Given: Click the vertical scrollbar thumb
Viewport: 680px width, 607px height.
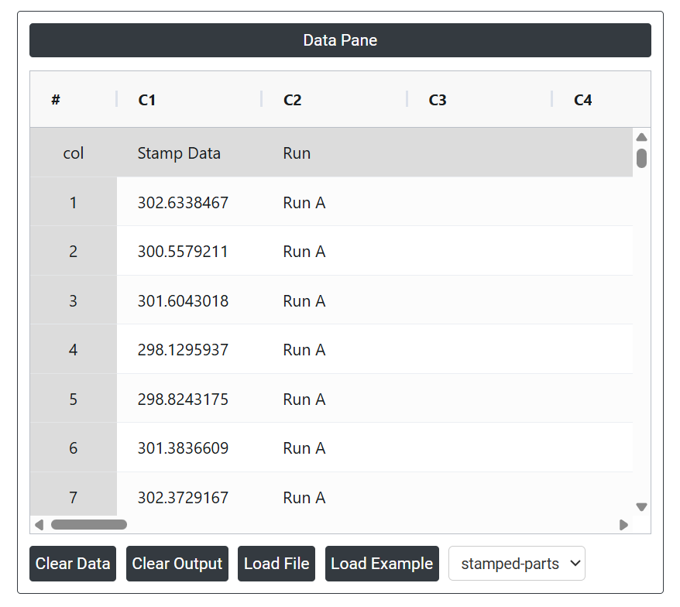Looking at the screenshot, I should [x=641, y=158].
